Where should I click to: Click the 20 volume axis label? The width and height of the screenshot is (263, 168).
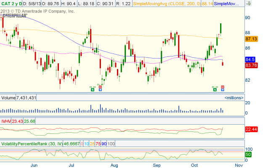(247, 103)
